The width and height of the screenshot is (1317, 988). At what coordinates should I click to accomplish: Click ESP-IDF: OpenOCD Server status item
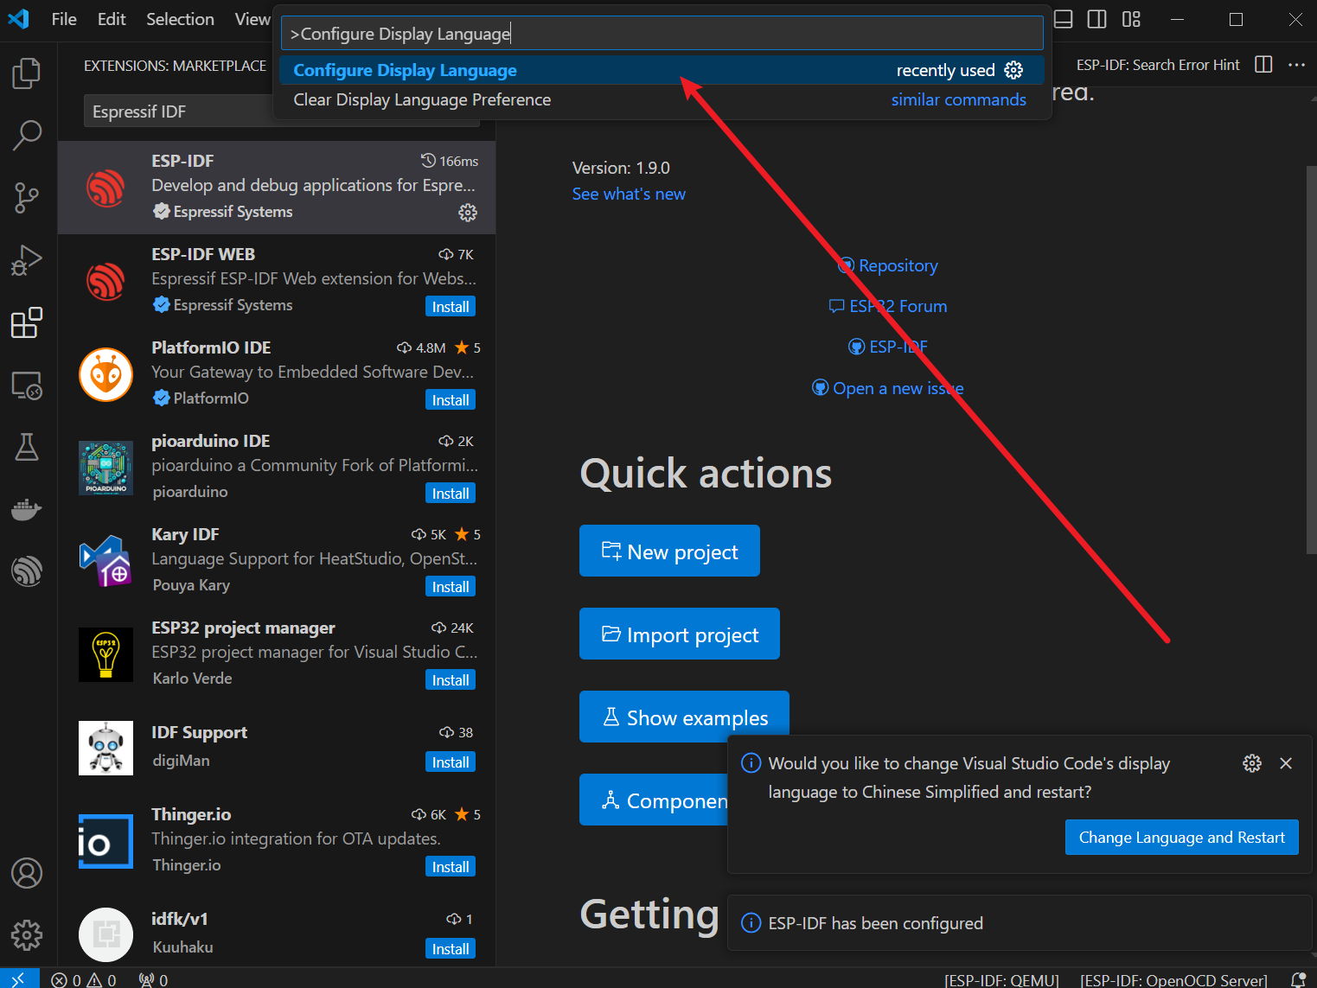click(x=1173, y=979)
